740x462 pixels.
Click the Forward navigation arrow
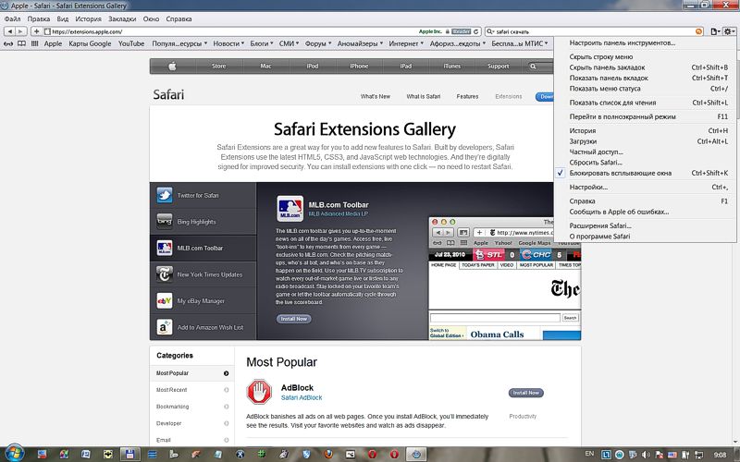(x=20, y=31)
